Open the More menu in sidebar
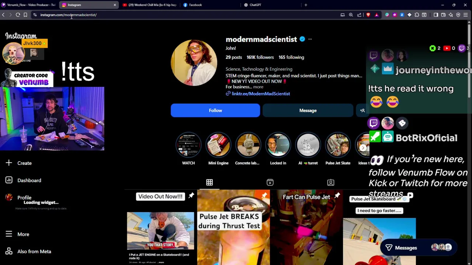The width and height of the screenshot is (472, 265). [17, 234]
